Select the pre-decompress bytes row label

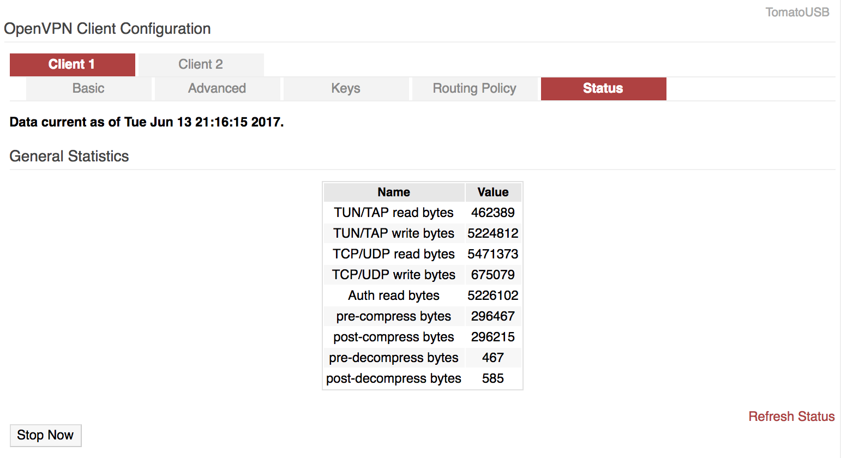pyautogui.click(x=394, y=358)
